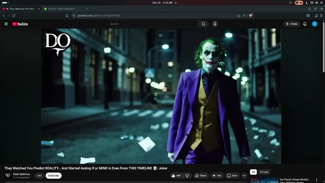
Task: Click the page vertical scrollbar
Action: pyautogui.click(x=324, y=47)
